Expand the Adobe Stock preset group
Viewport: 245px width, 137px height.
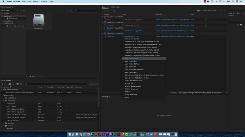(3, 98)
